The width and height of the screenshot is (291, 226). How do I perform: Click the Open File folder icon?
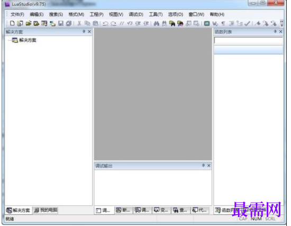click(29, 23)
